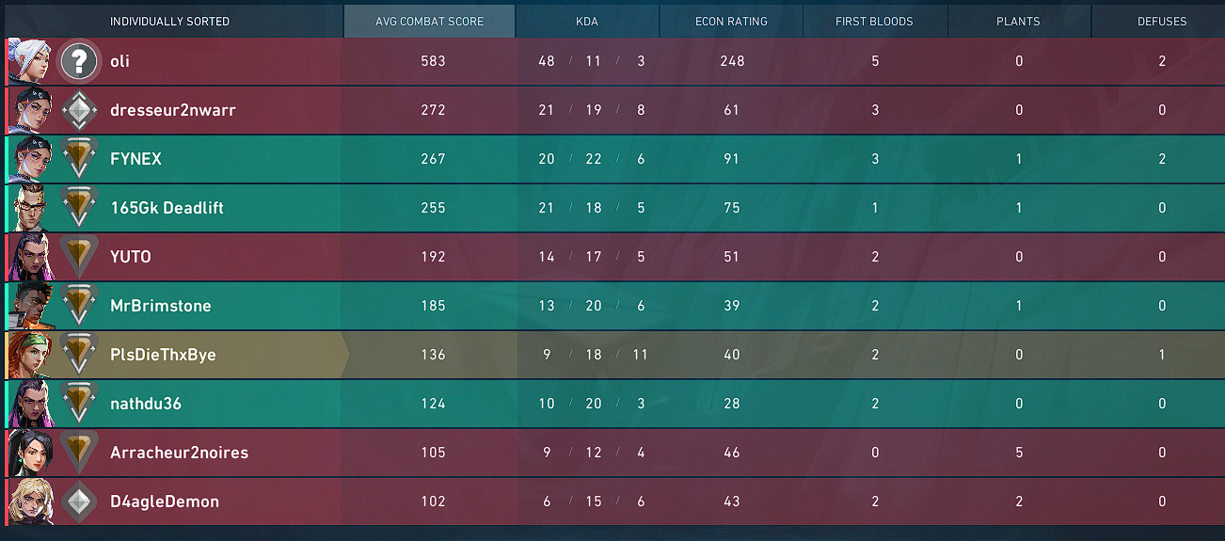Sort by Defuses column header
Image resolution: width=1225 pixels, height=541 pixels.
click(1161, 22)
